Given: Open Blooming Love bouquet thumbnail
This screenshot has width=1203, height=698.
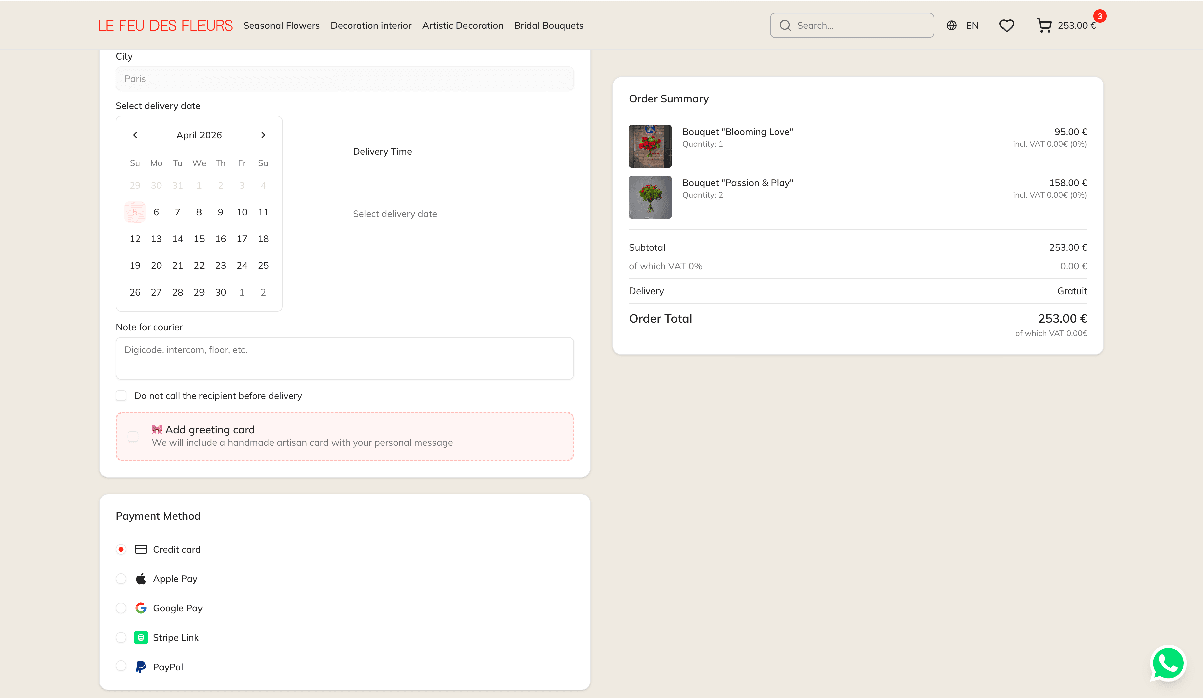Looking at the screenshot, I should [650, 146].
